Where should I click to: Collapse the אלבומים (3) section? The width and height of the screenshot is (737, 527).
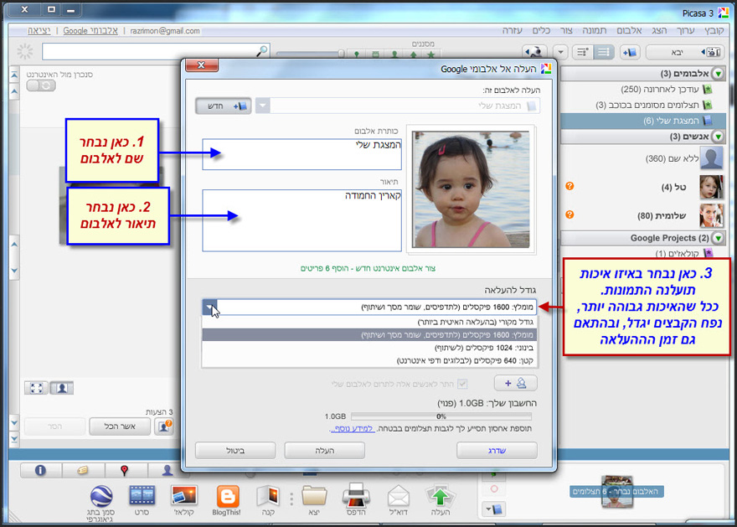pos(718,74)
